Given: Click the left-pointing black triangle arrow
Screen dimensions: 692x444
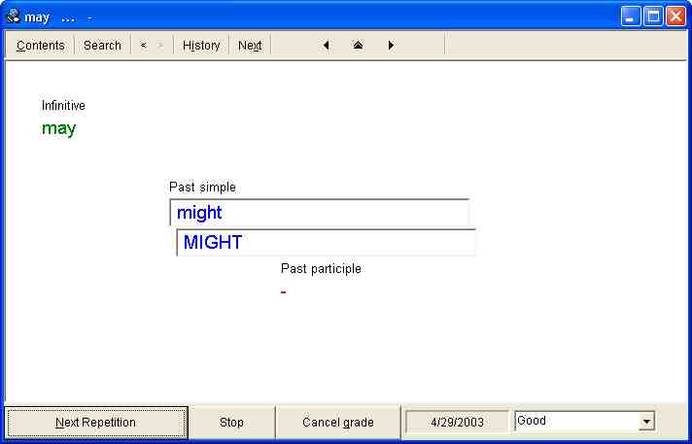Looking at the screenshot, I should coord(326,46).
